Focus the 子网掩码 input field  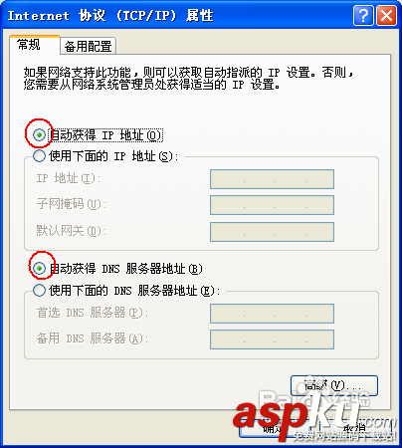point(272,205)
